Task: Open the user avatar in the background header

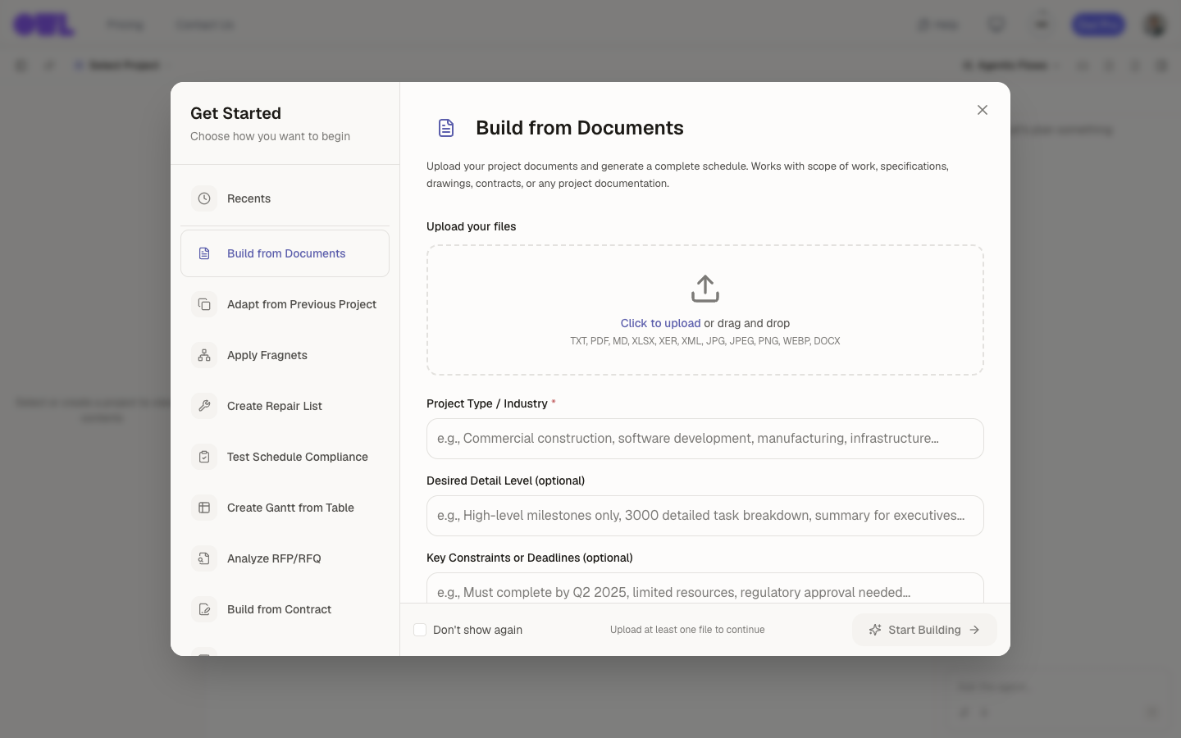Action: click(x=1155, y=25)
